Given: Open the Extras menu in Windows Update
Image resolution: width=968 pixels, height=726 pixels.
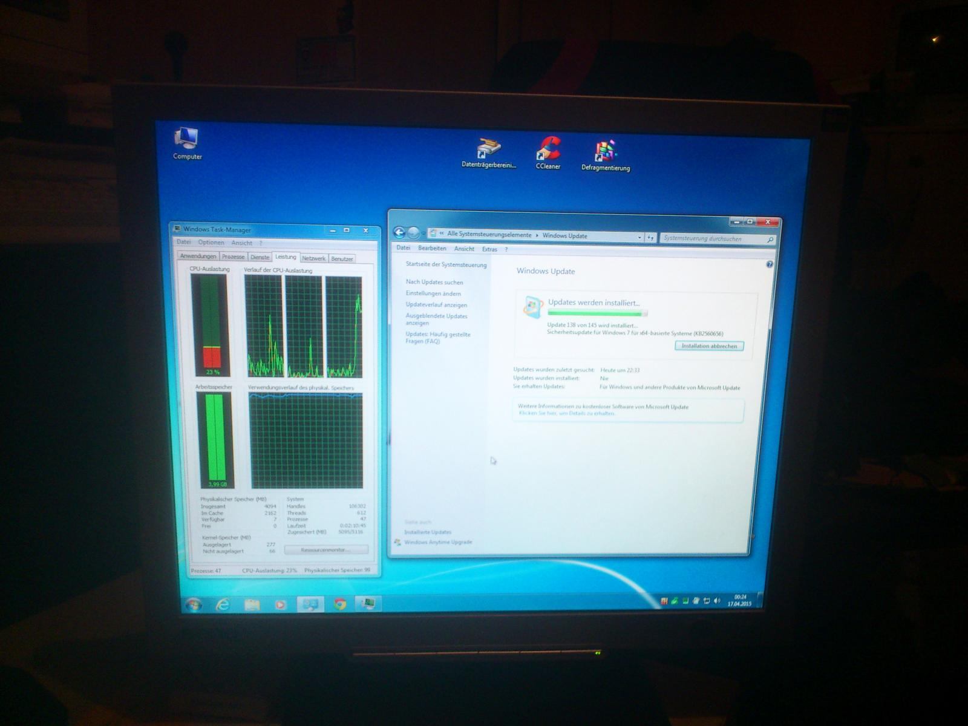Looking at the screenshot, I should coord(489,249).
